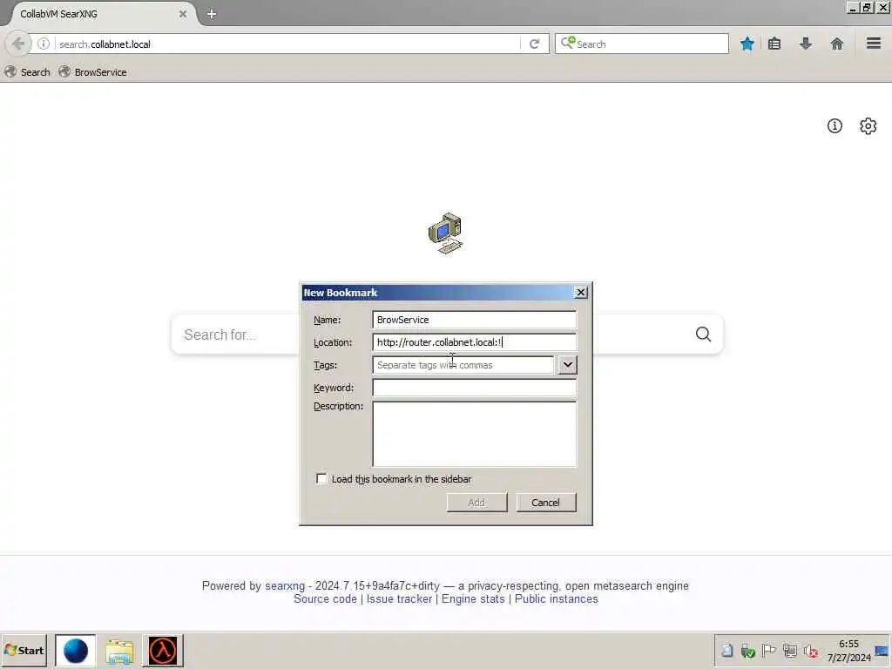Open the Half-Life lambda taskbar icon

click(163, 651)
